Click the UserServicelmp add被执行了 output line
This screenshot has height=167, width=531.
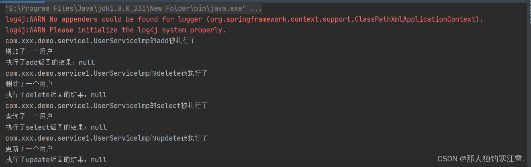(100, 41)
